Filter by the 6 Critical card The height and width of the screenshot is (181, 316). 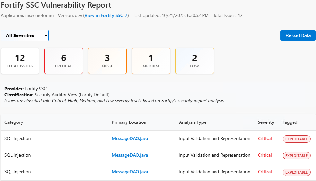[64, 61]
